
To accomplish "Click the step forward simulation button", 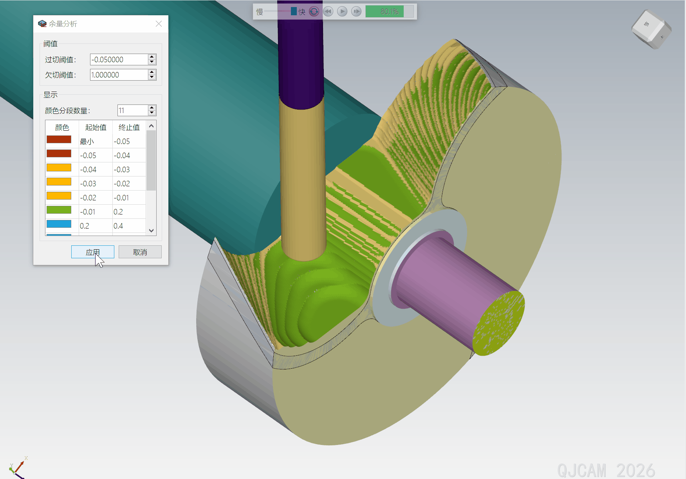I will tap(356, 11).
